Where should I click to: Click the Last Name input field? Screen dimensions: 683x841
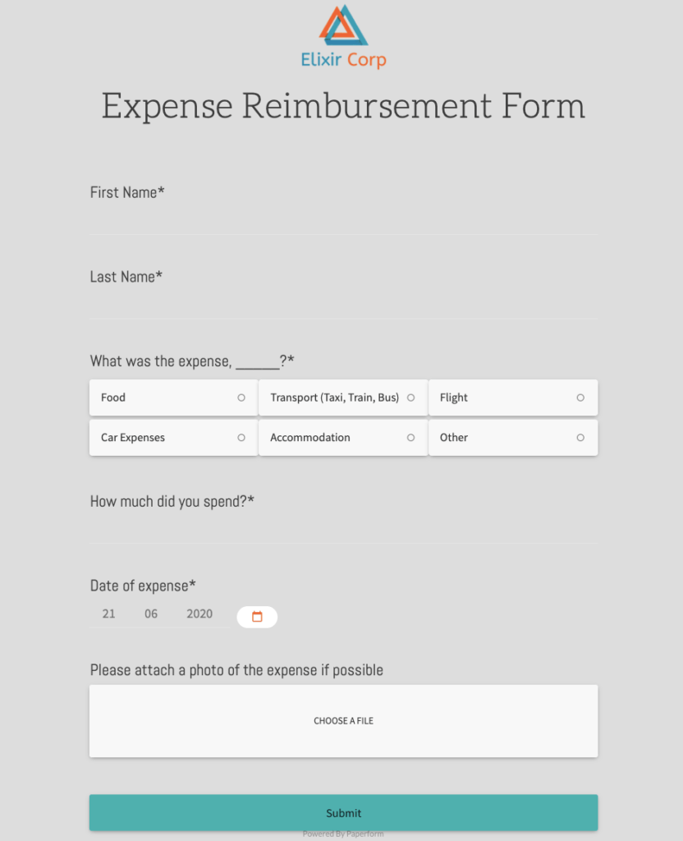[x=343, y=302]
